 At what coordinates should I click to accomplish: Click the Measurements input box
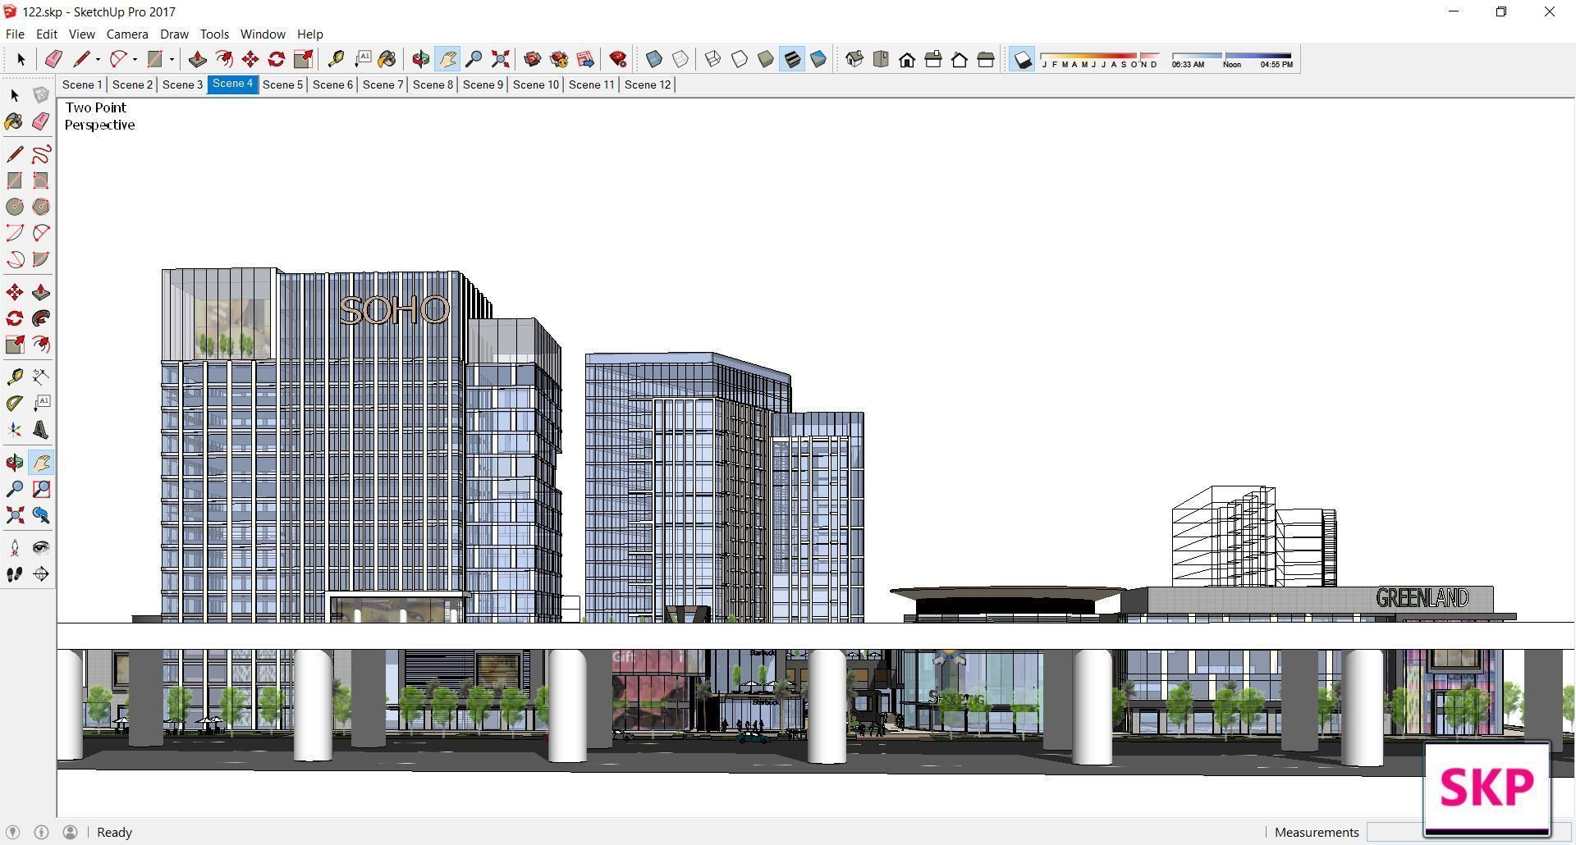coord(1469,833)
